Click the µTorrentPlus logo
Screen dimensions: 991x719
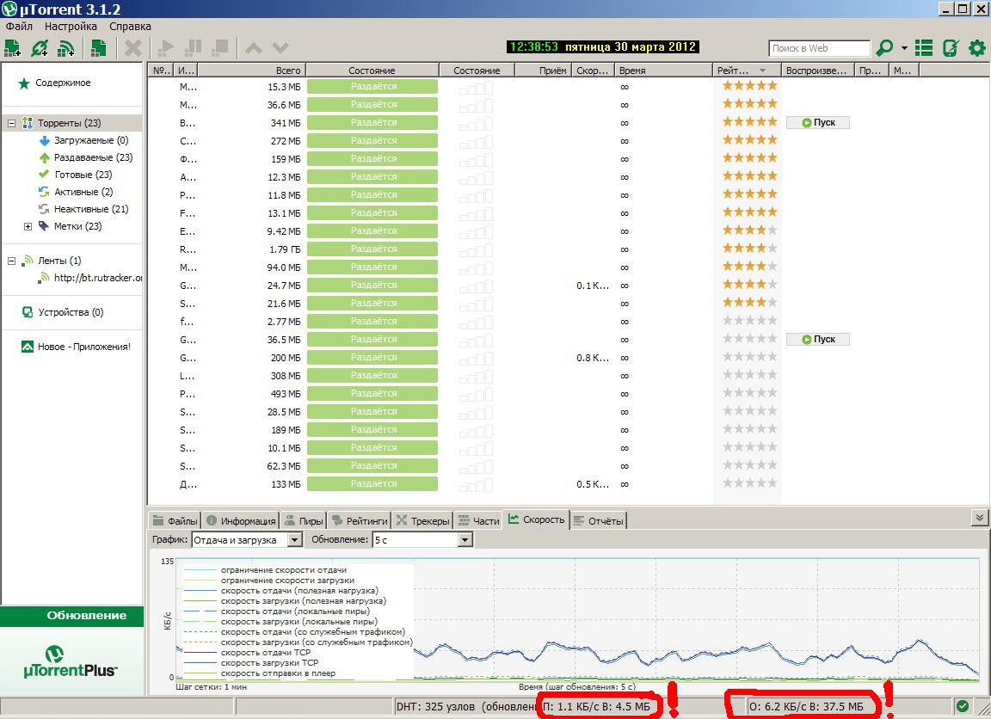[x=71, y=661]
